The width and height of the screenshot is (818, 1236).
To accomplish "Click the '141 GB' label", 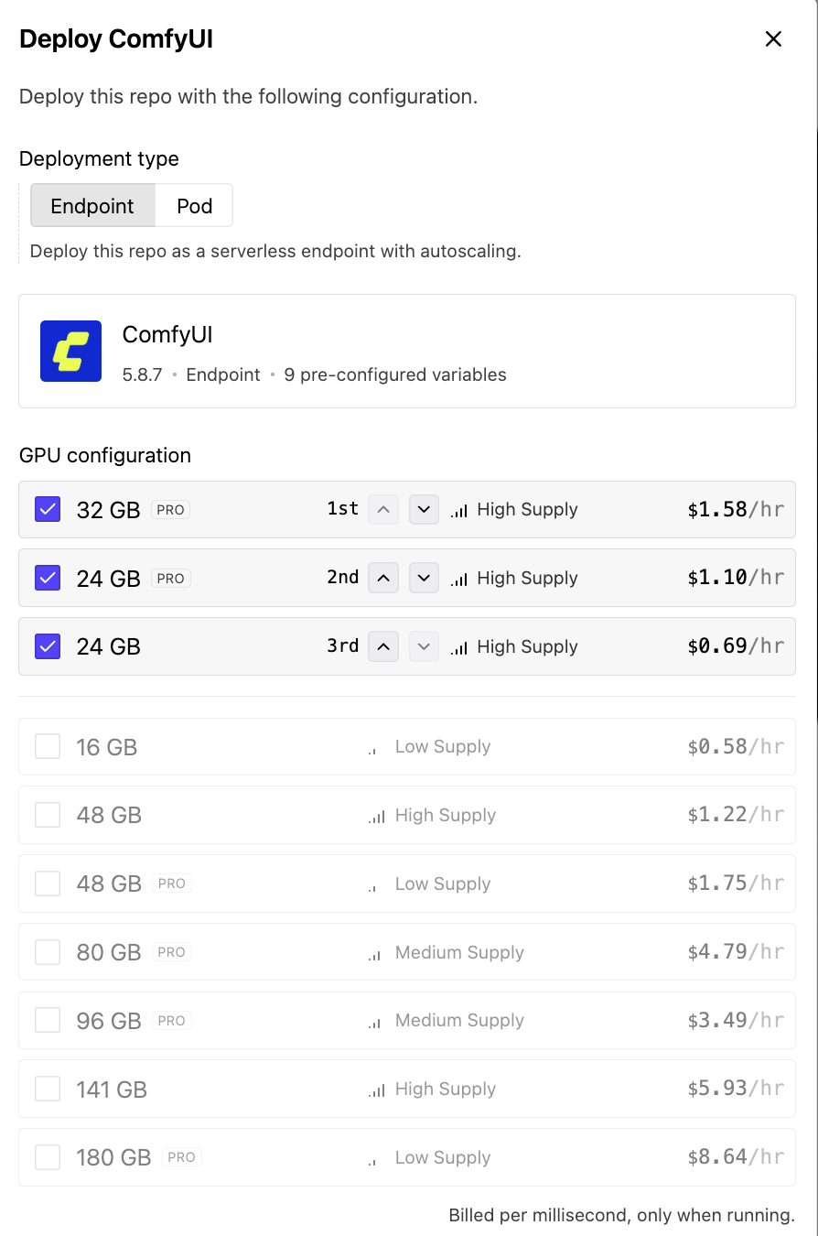I will [112, 1090].
